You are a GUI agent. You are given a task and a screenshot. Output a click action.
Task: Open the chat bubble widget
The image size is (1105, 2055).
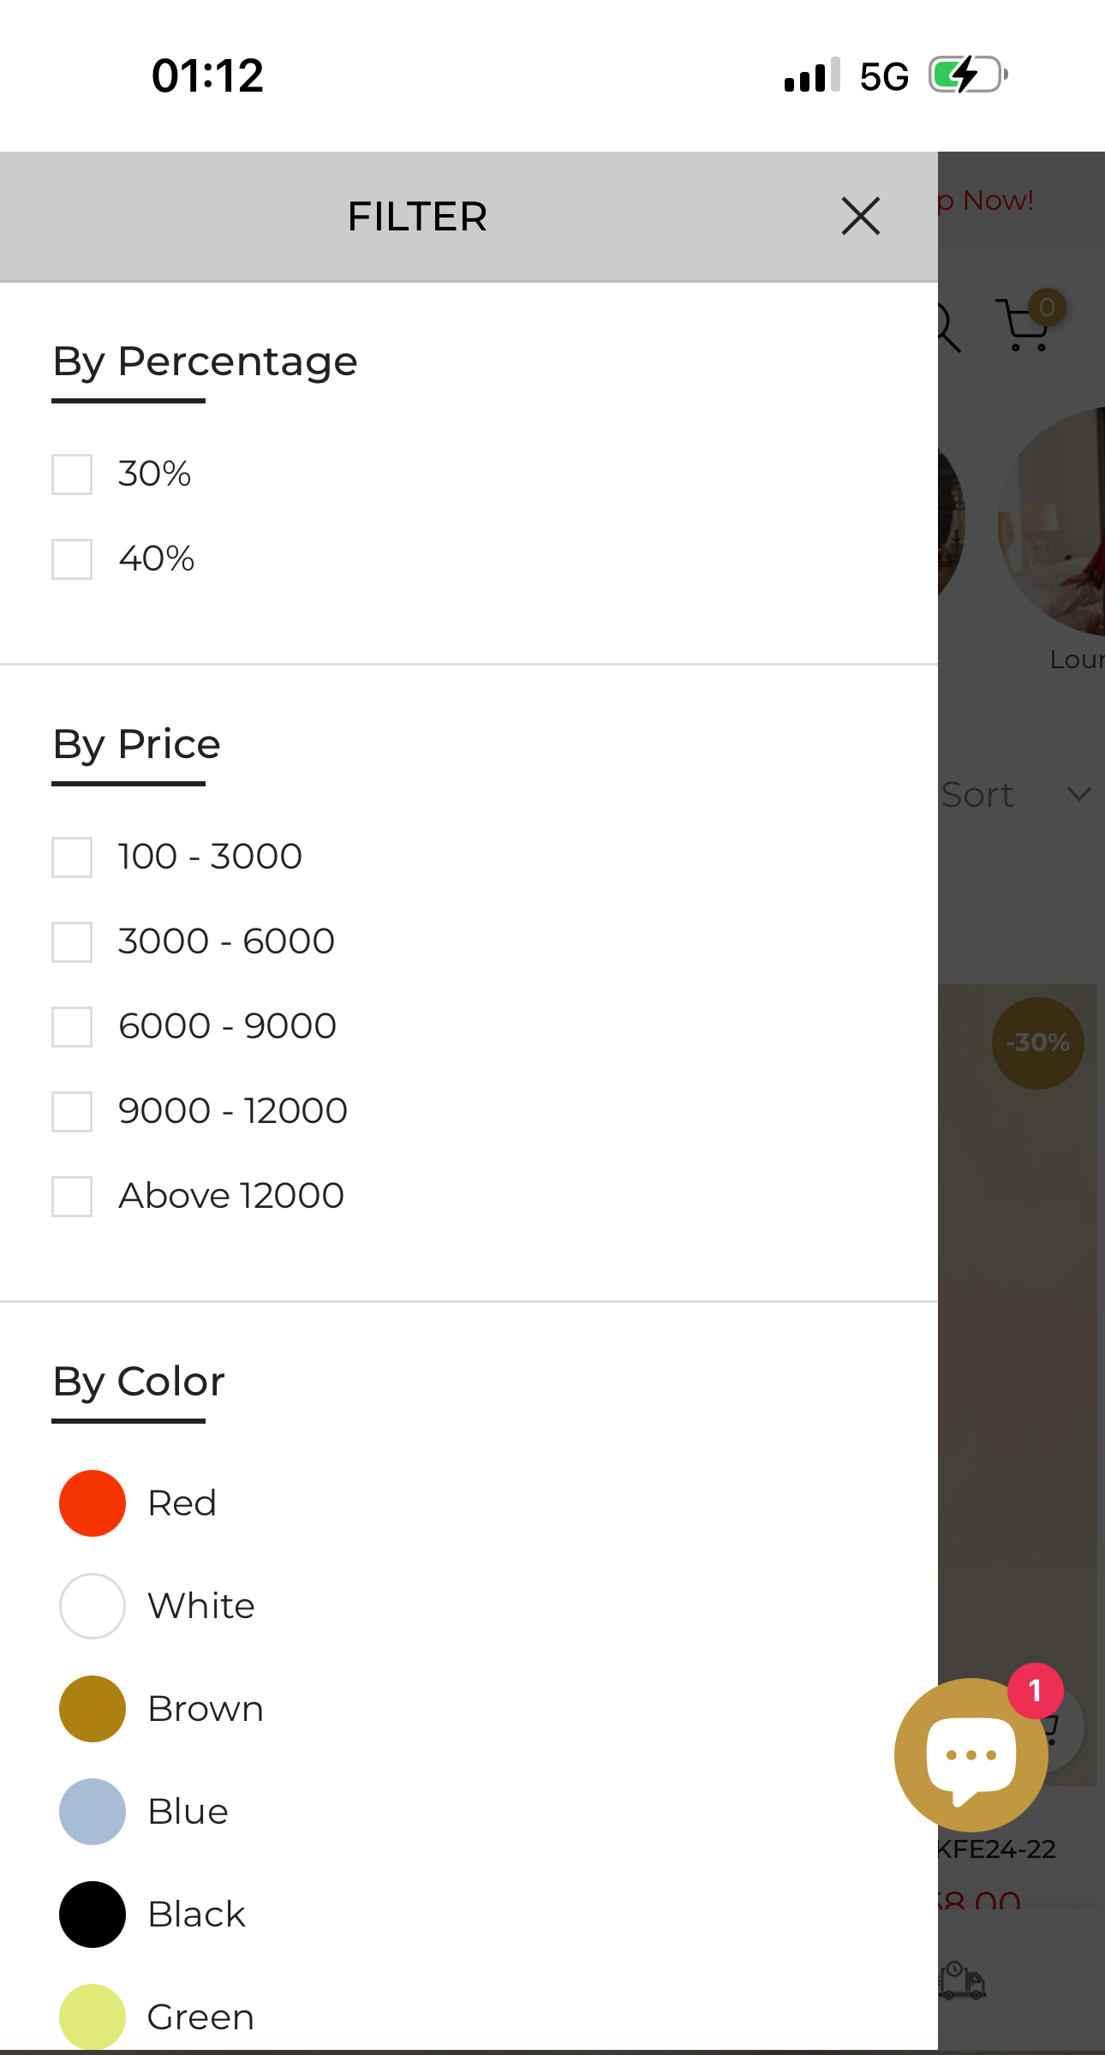coord(971,1754)
